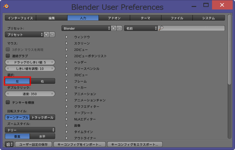The width and height of the screenshot is (235, 150).
Task: Click the keymap search input field
Action: click(x=192, y=28)
